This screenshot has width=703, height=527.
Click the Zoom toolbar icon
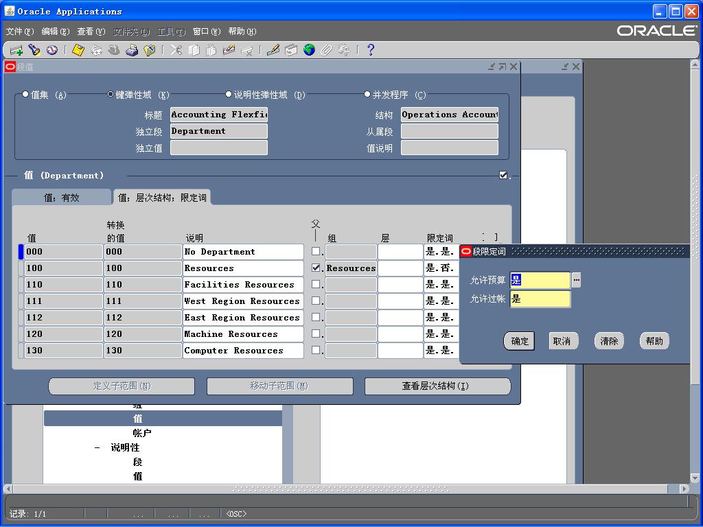291,49
